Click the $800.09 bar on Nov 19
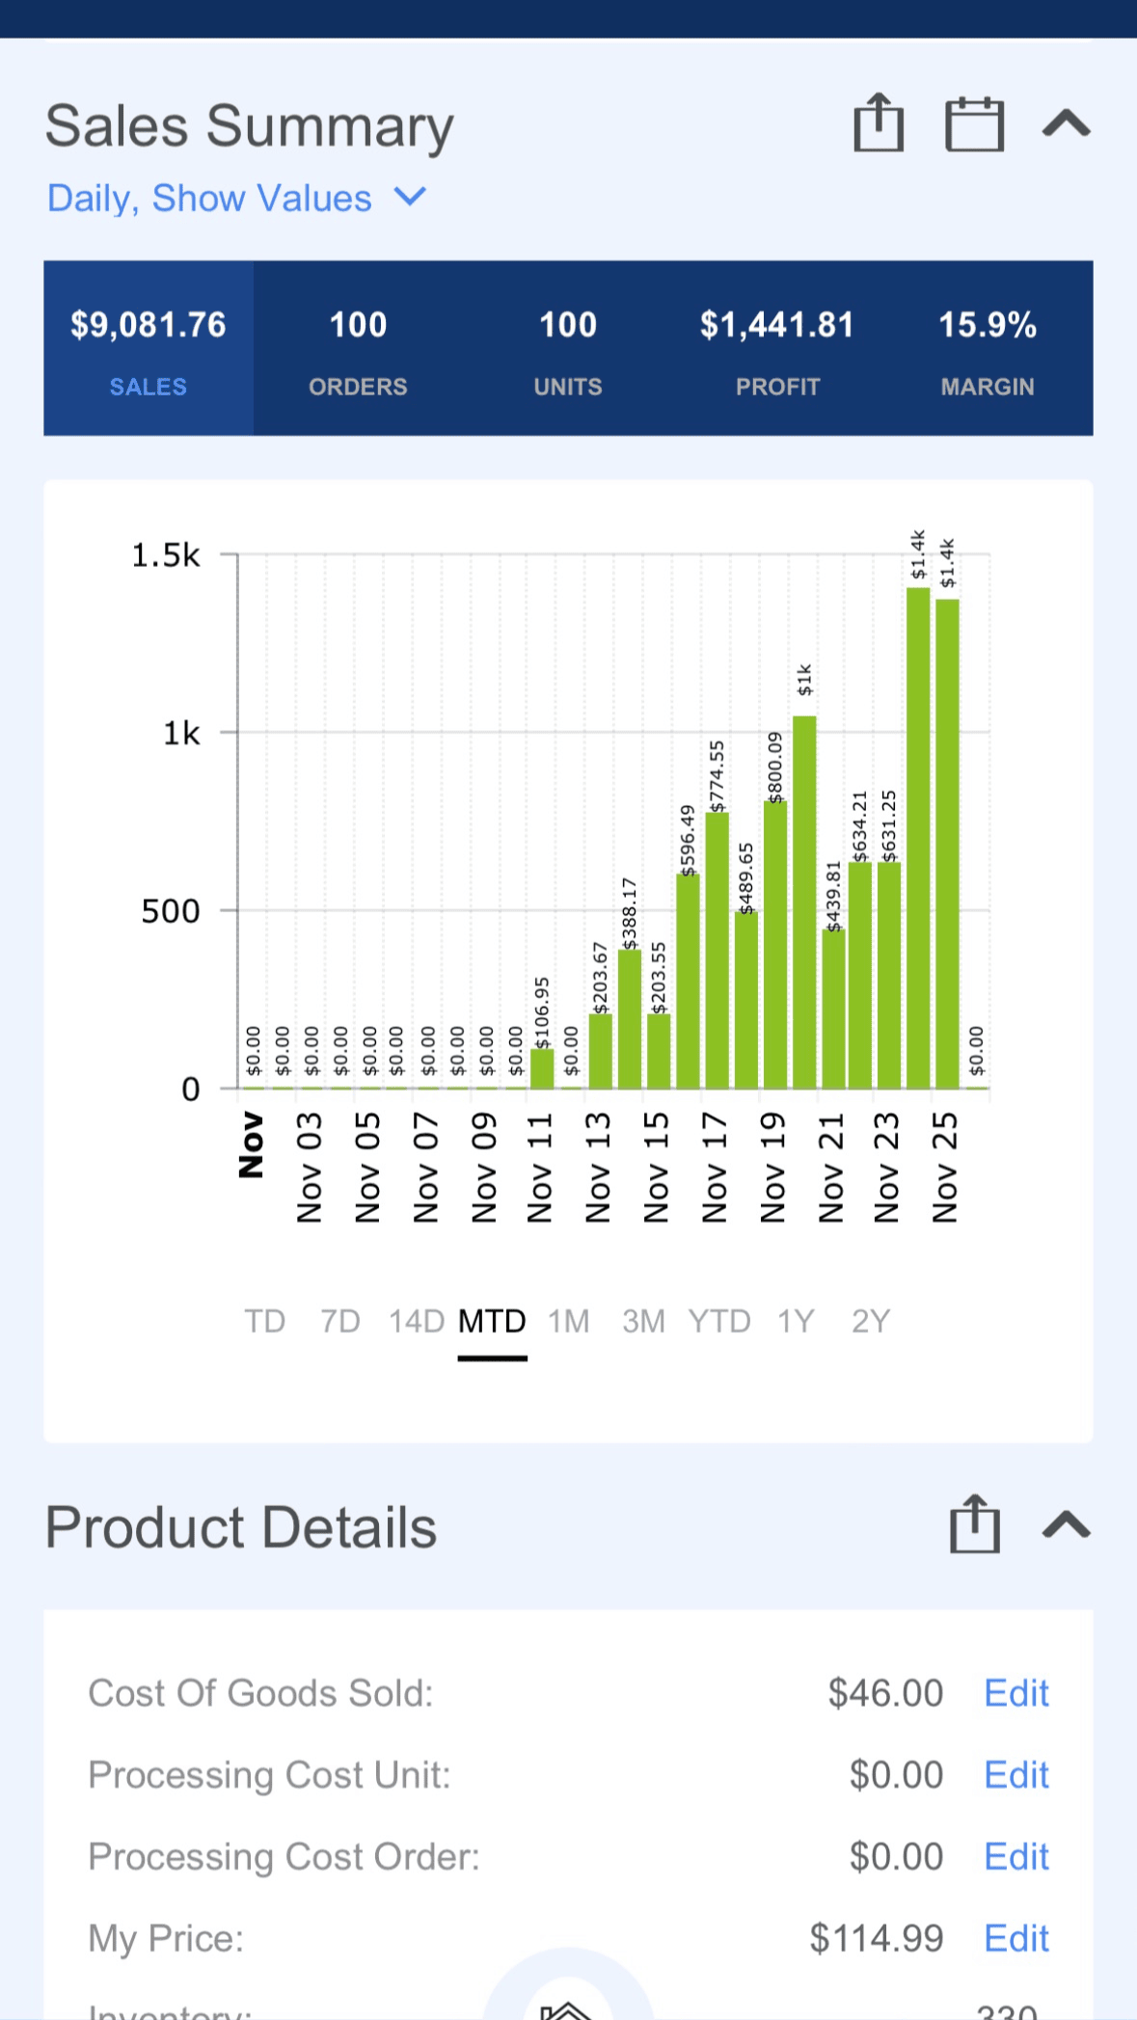Screen dimensions: 1137x2020 pos(775,944)
